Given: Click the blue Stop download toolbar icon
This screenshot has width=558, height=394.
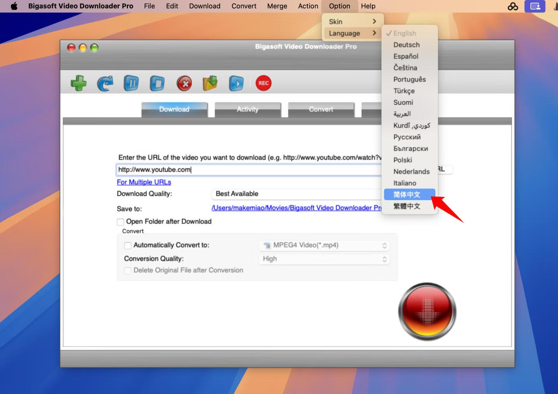Looking at the screenshot, I should pyautogui.click(x=157, y=83).
